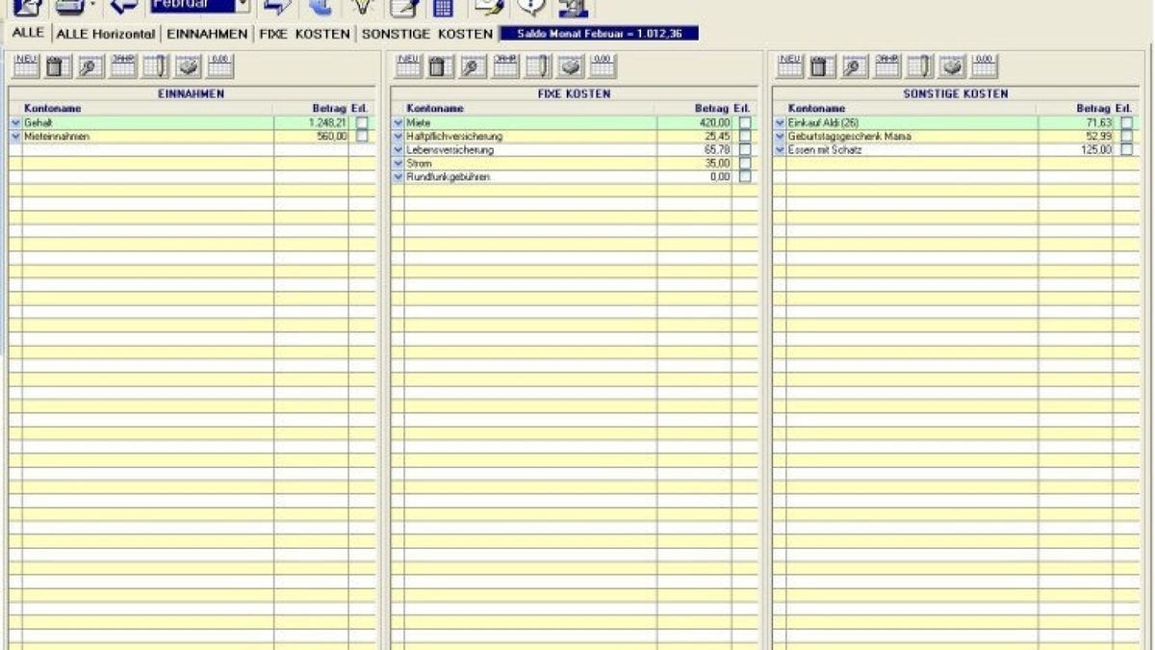Click the printer icon in top toolbar

tap(70, 8)
